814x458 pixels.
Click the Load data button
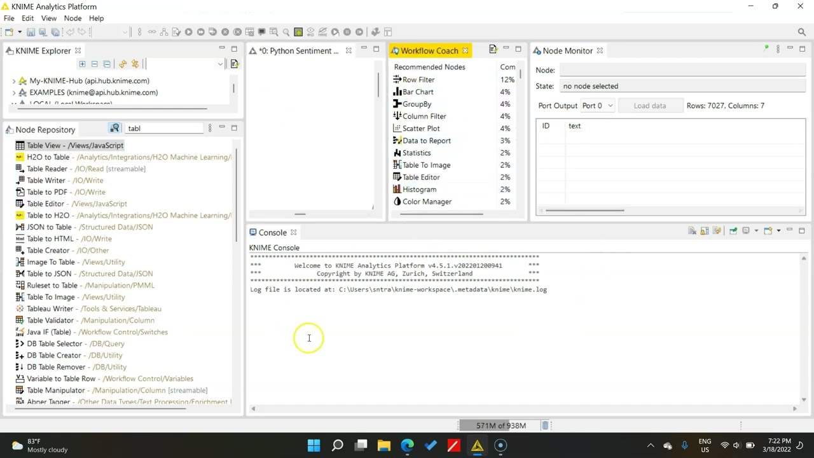click(649, 106)
